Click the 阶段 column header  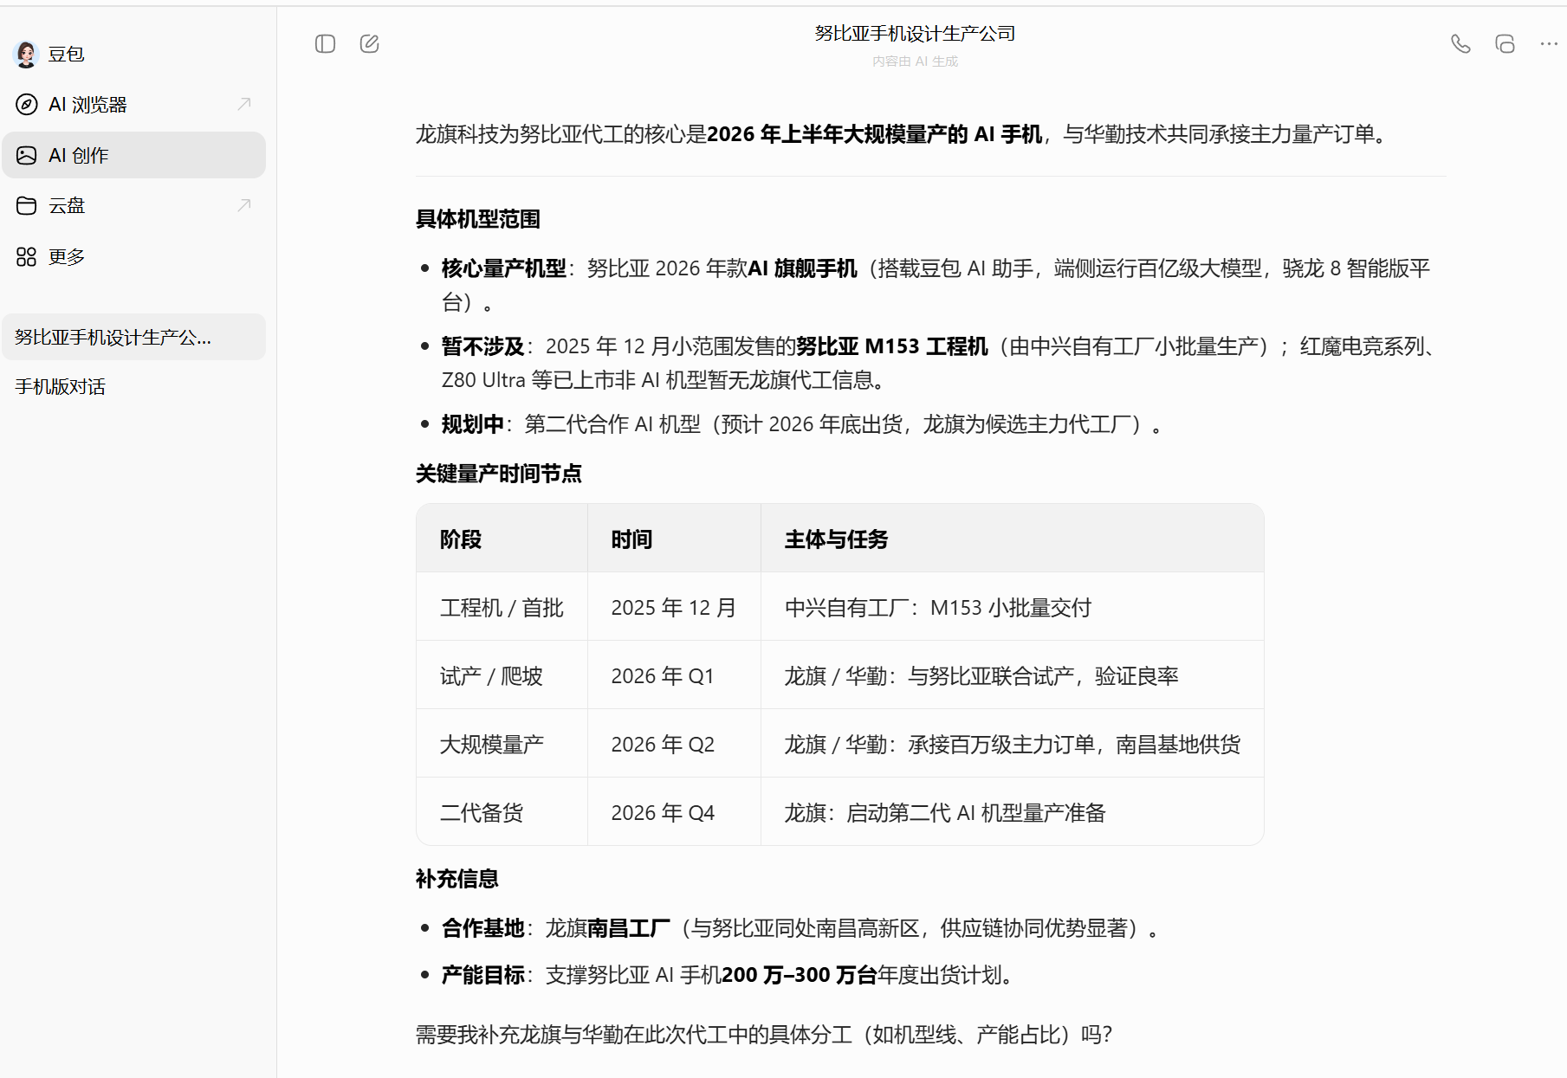502,539
